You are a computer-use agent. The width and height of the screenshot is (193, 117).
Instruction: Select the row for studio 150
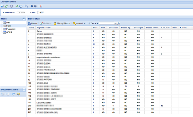109,102
